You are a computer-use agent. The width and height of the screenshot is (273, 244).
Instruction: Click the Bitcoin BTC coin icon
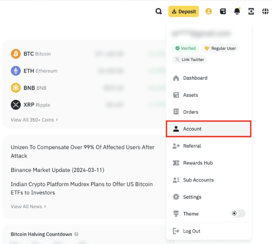pos(15,54)
